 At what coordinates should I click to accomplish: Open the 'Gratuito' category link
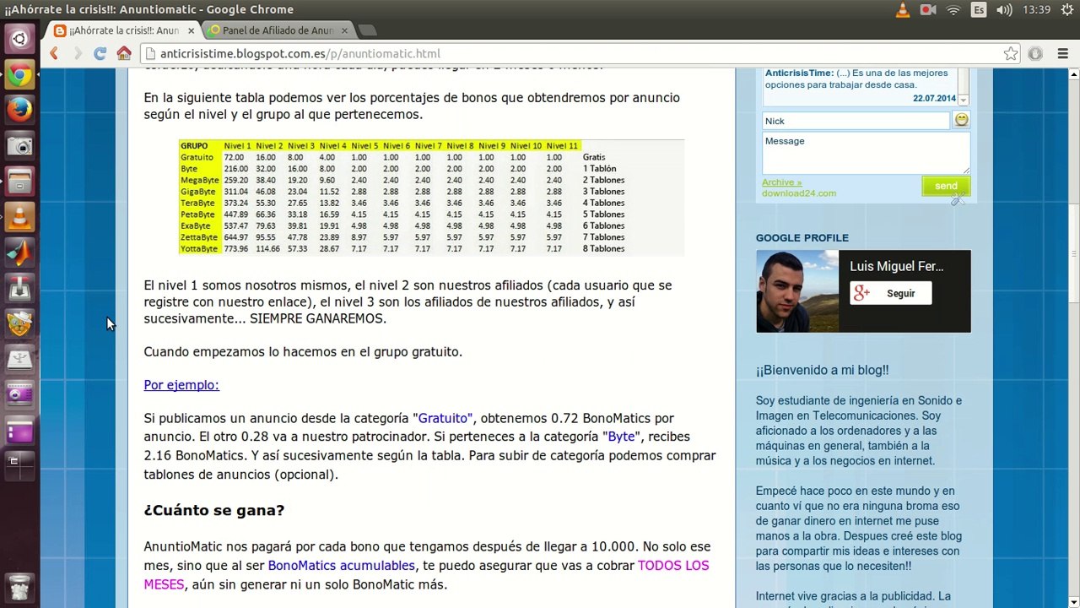point(445,418)
